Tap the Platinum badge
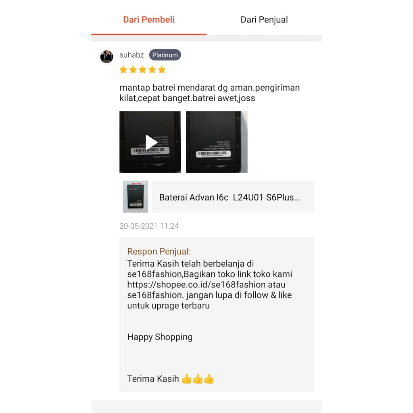Image resolution: width=413 pixels, height=413 pixels. coord(165,55)
